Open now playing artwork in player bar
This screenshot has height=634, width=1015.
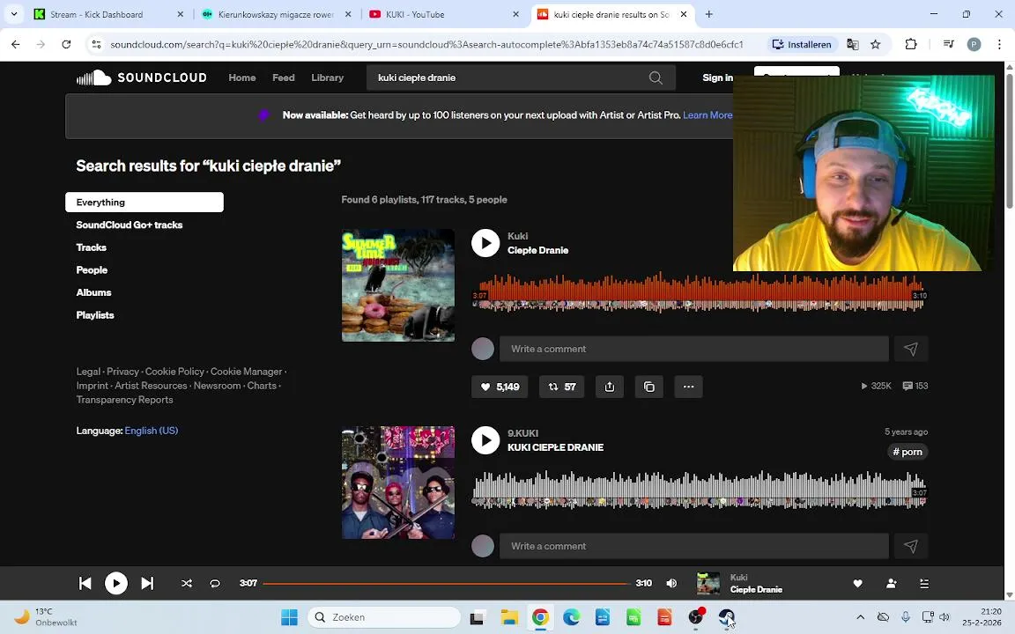708,584
